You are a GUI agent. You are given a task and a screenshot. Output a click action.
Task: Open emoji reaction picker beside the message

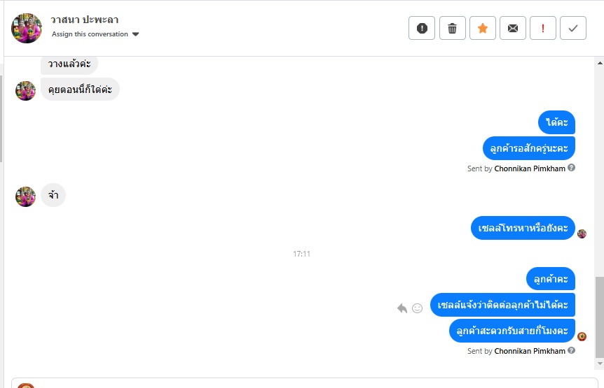(418, 308)
